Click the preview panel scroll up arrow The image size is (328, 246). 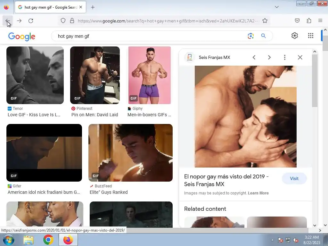point(315,52)
